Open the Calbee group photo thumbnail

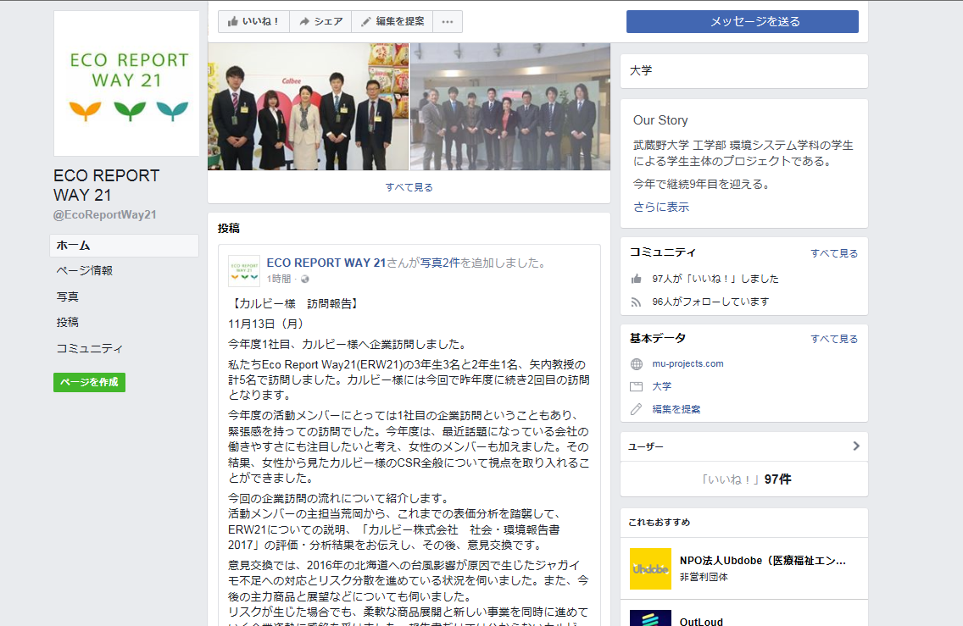point(308,107)
